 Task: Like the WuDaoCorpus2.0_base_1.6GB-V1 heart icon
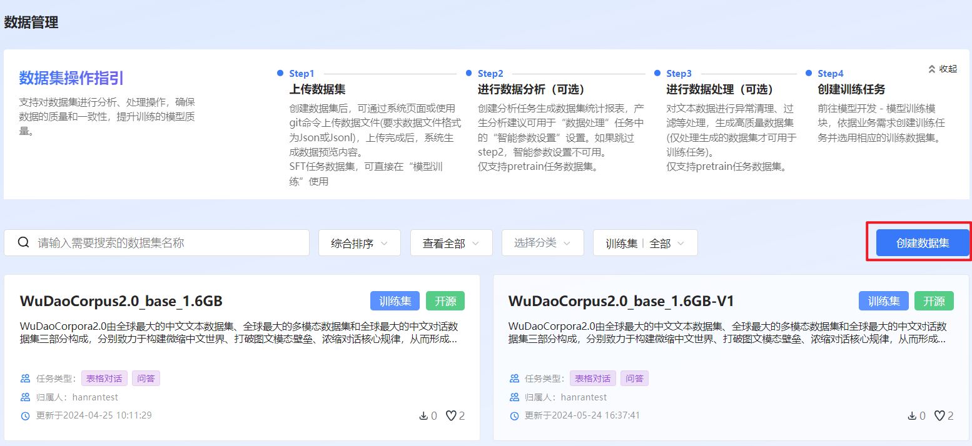[x=939, y=415]
